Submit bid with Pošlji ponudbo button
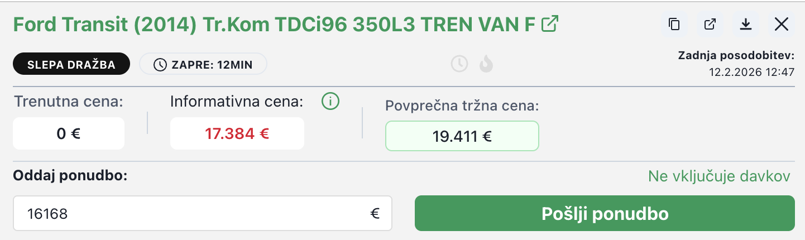This screenshot has width=805, height=240. coord(605,213)
